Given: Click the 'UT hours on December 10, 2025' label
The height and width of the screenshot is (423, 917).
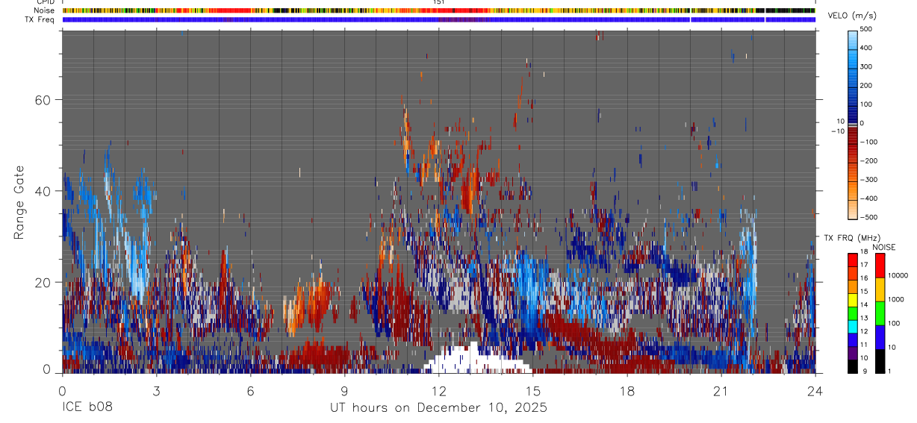Looking at the screenshot, I should pos(439,408).
